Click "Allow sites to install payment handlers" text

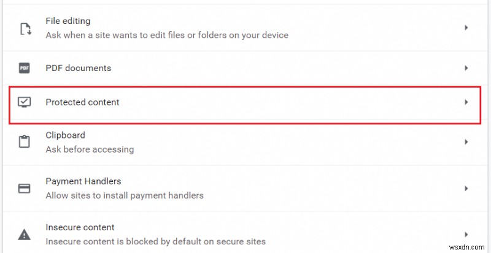(x=125, y=195)
